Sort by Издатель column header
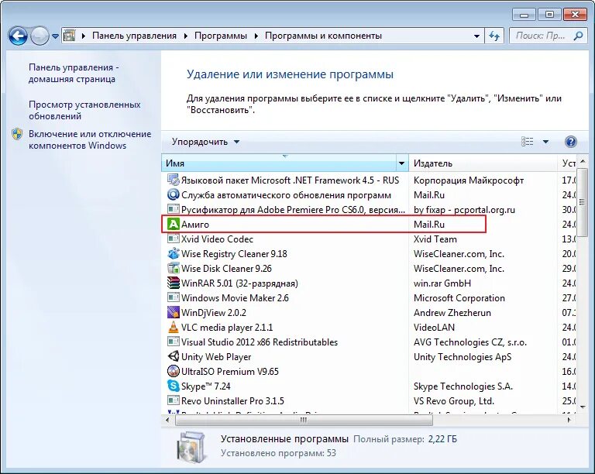The image size is (595, 474). pyautogui.click(x=483, y=163)
